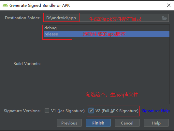Close the Generate Signed Bundle dialog
Screen dimensions: 174x131
pos(169,5)
